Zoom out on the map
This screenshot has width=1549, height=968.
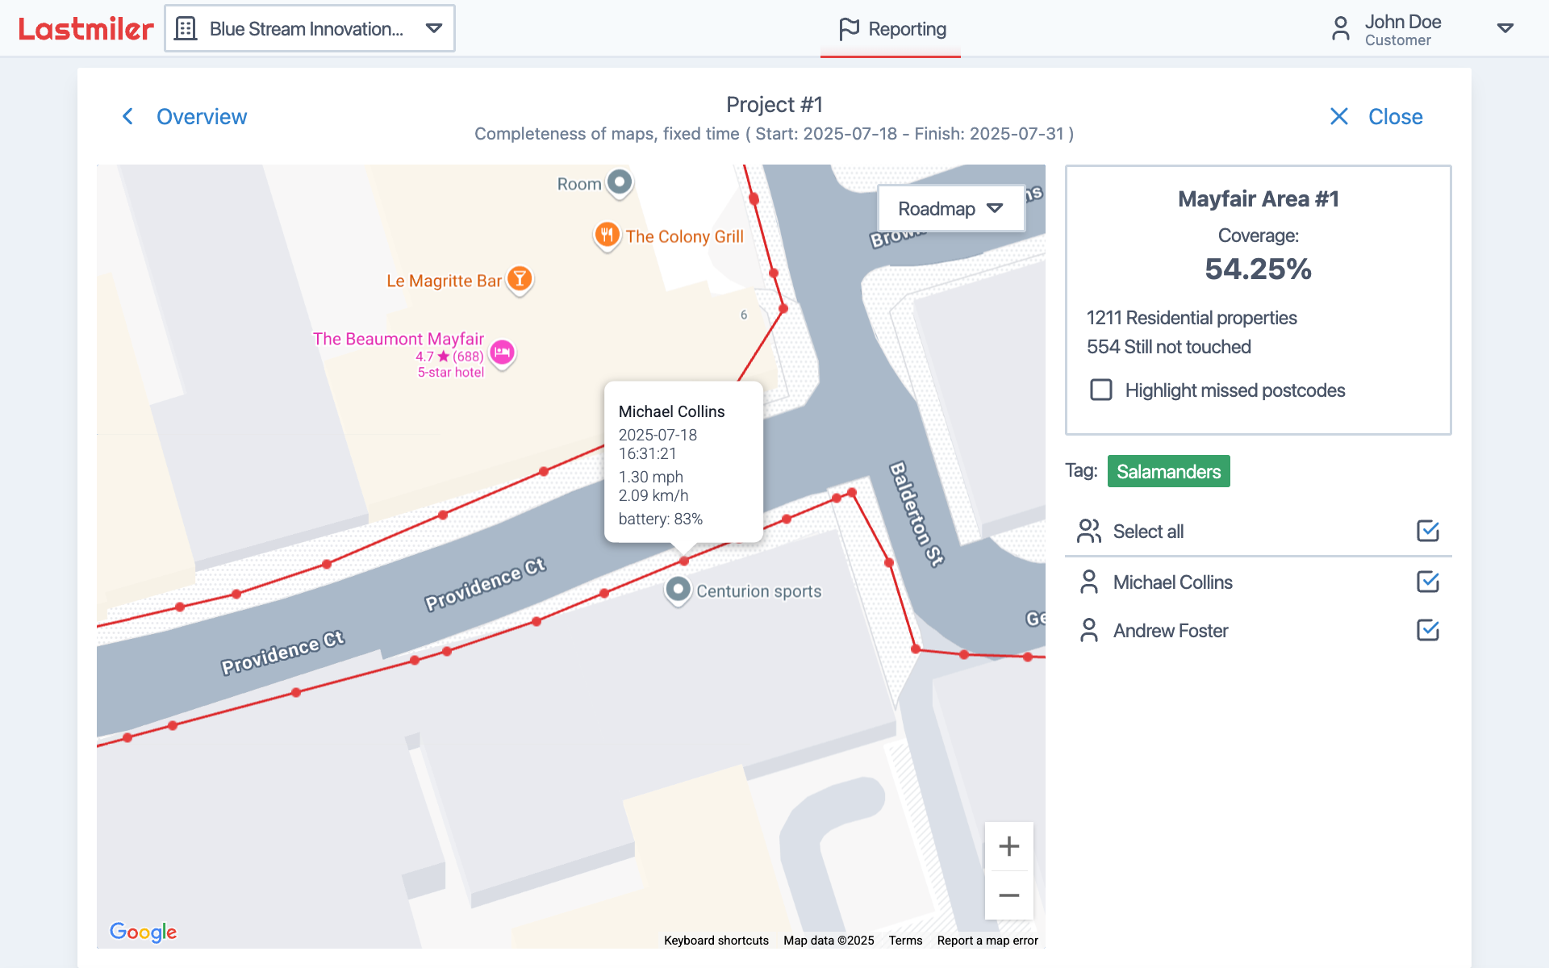point(1008,895)
